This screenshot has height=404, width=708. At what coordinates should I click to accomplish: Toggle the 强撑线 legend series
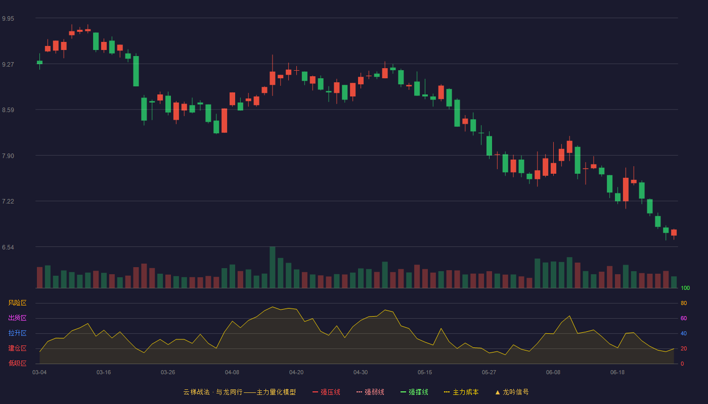pos(414,392)
